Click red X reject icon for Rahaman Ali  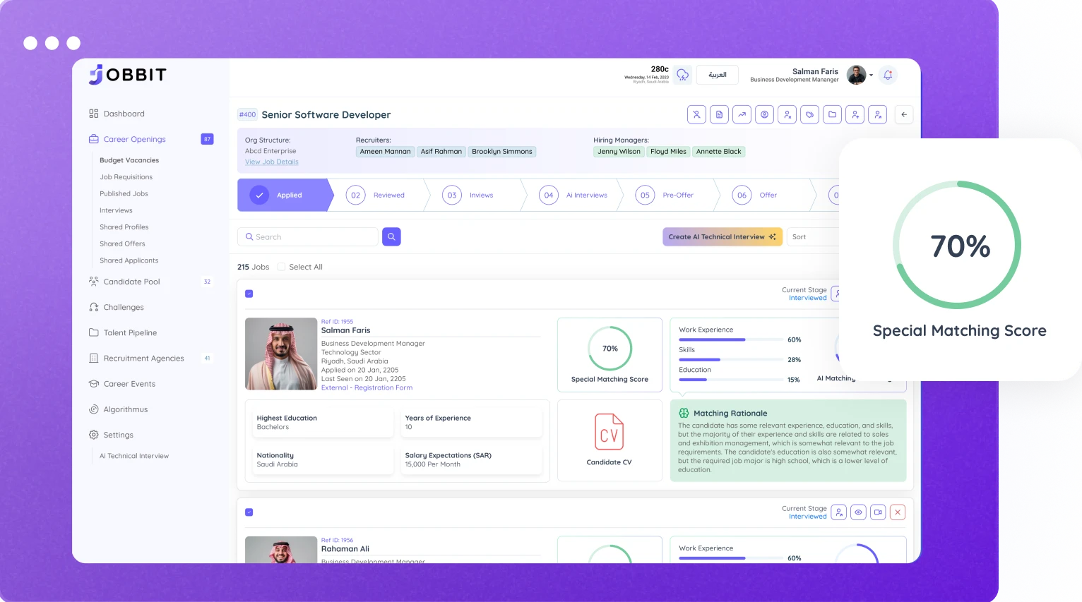898,512
